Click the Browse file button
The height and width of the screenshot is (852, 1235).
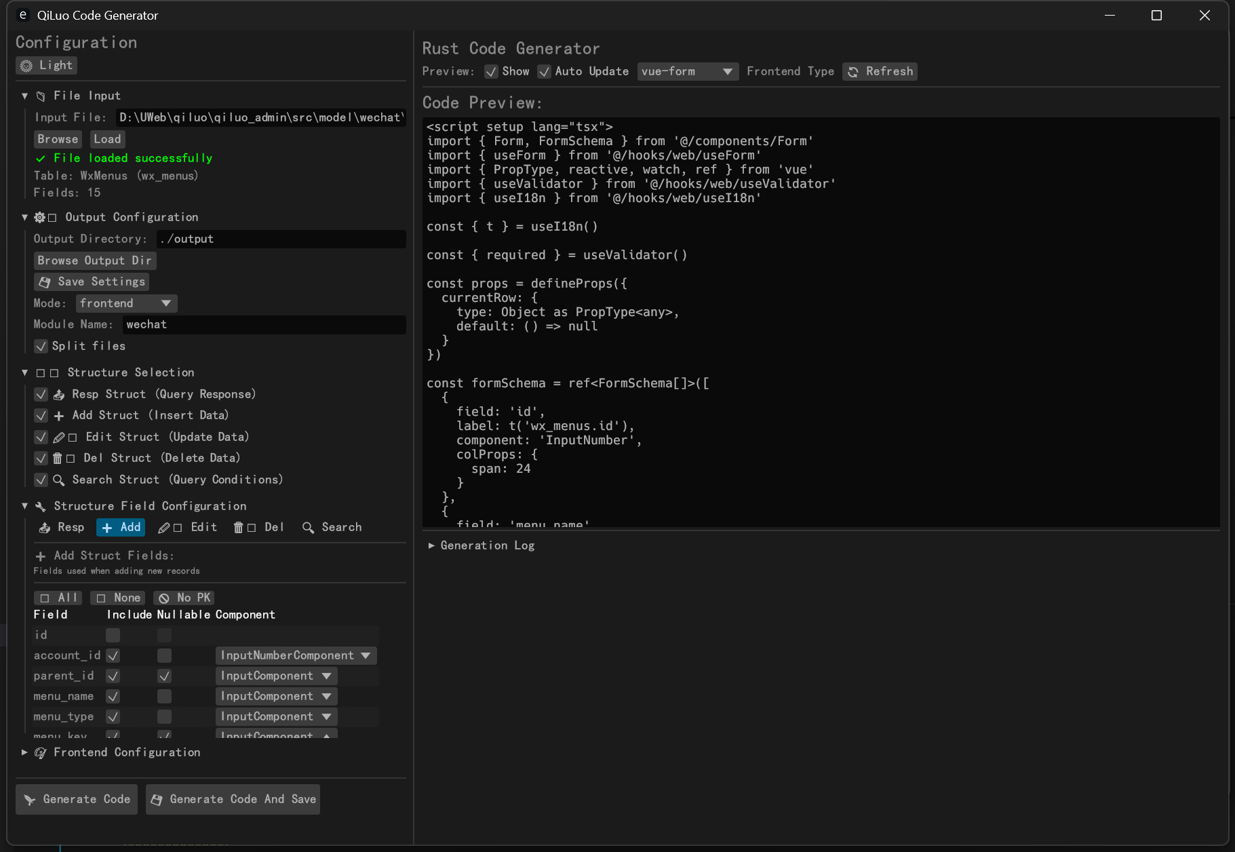tap(58, 140)
